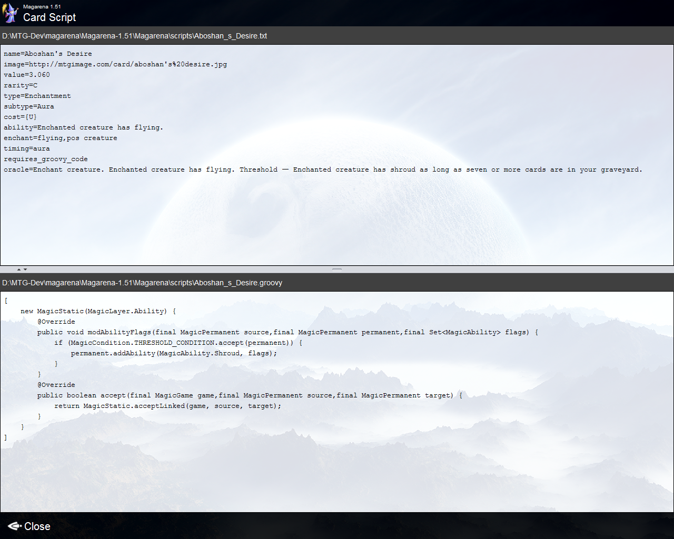This screenshot has width=674, height=539.
Task: Click the Magarena wizard logo icon
Action: click(x=11, y=13)
